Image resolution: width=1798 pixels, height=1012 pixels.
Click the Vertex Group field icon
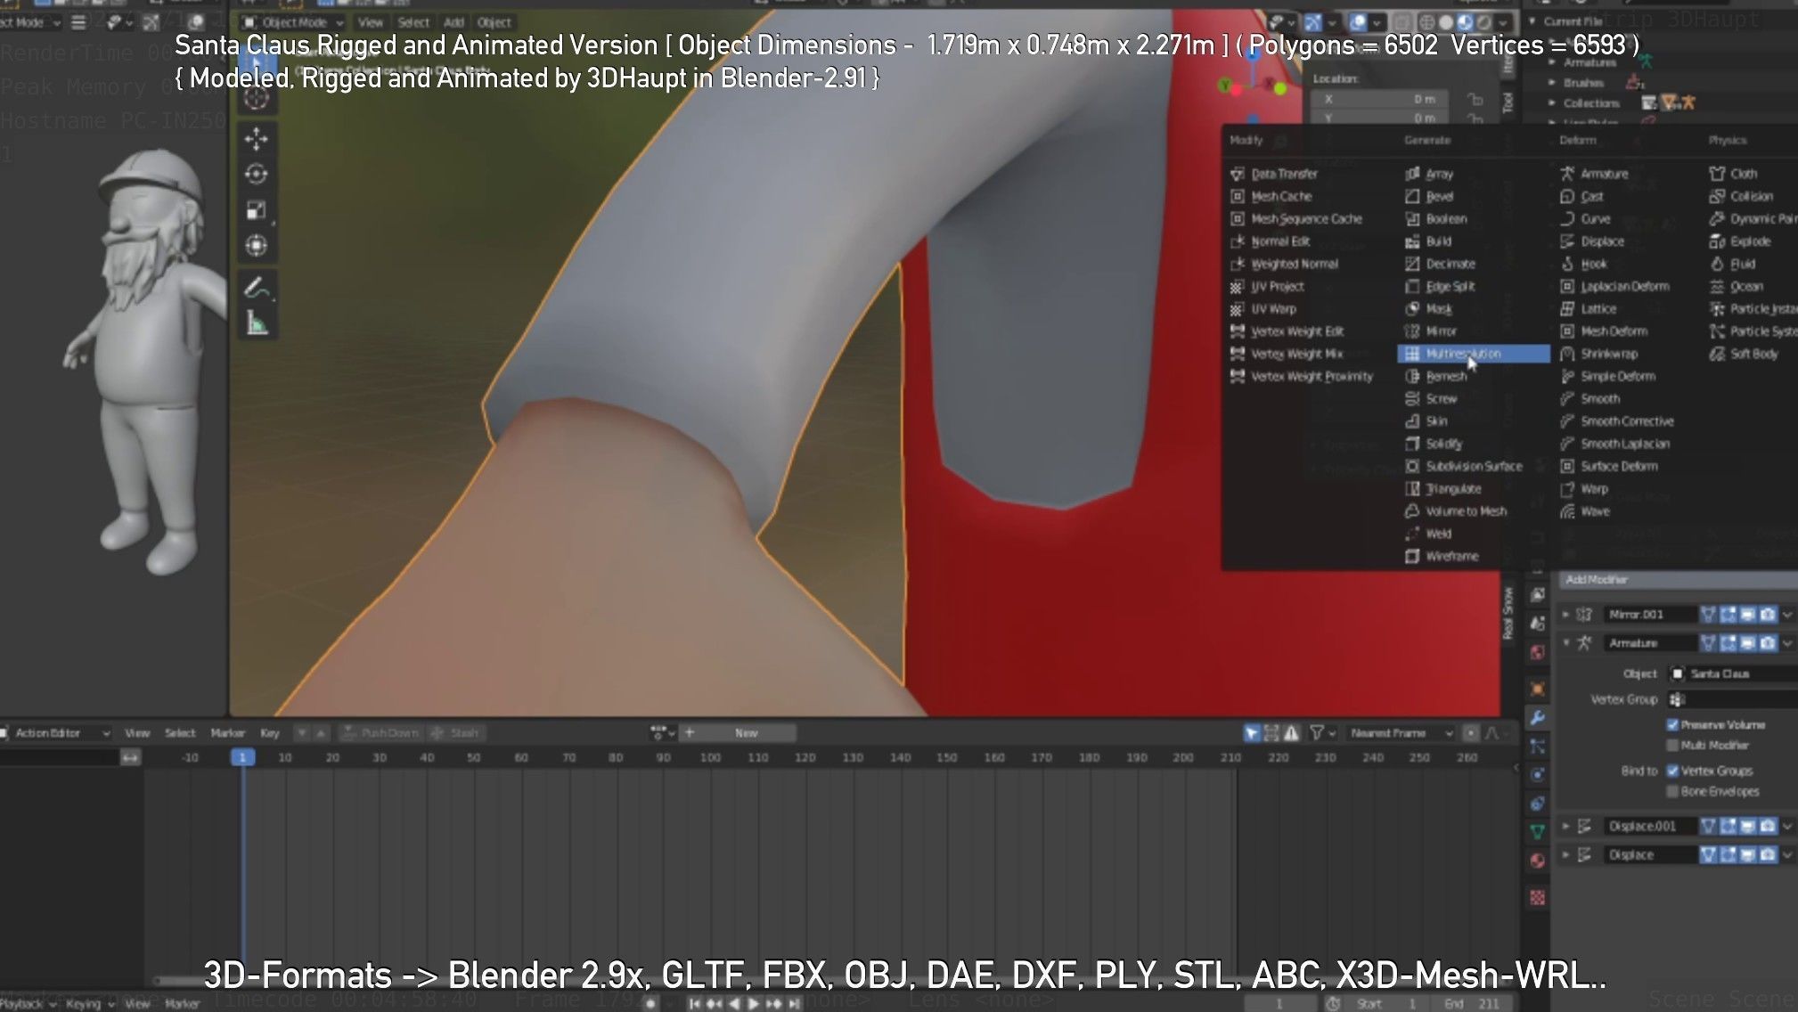tap(1677, 699)
